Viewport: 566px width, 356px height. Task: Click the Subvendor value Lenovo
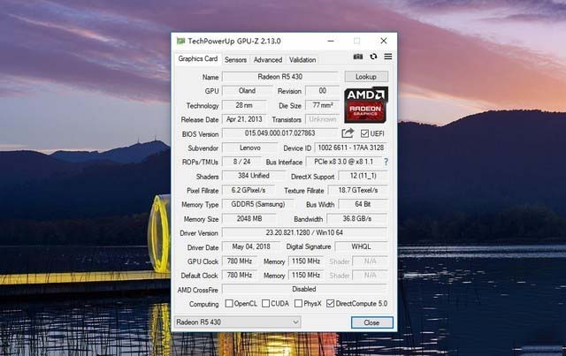[250, 148]
